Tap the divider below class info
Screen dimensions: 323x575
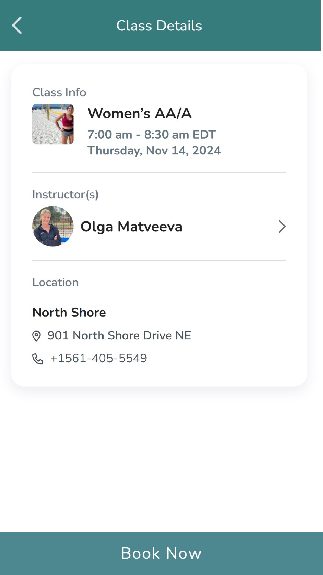click(x=159, y=172)
